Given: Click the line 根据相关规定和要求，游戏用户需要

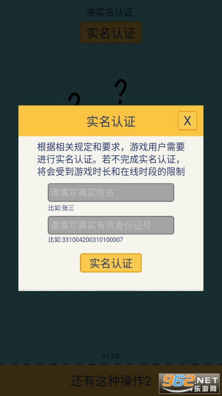Looking at the screenshot, I should pos(111,147).
